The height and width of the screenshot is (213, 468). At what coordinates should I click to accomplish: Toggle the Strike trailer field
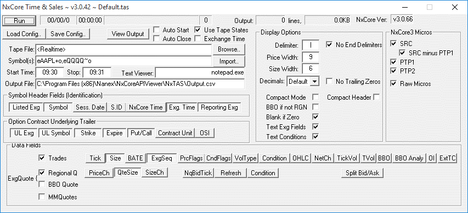[88, 133]
